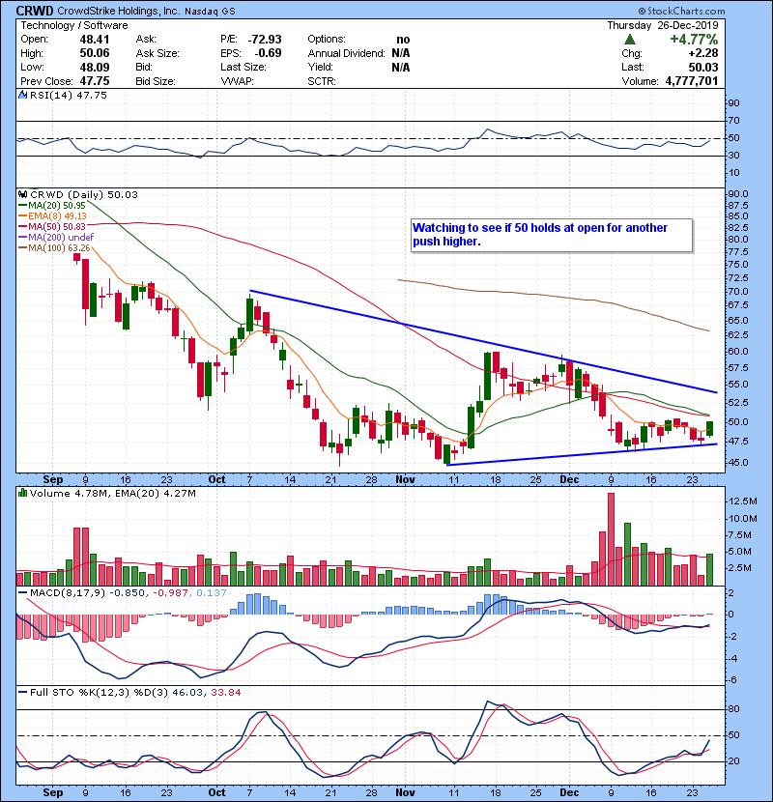The height and width of the screenshot is (802, 773).
Task: Click the CRWD (Daily) 50.03 chart label
Action: [x=84, y=194]
